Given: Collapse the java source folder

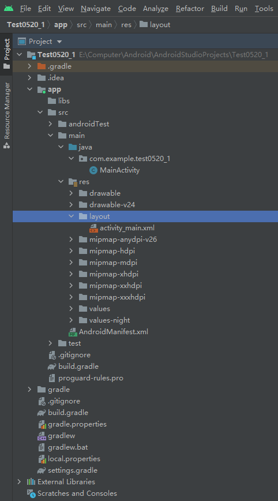Looking at the screenshot, I should 61,147.
